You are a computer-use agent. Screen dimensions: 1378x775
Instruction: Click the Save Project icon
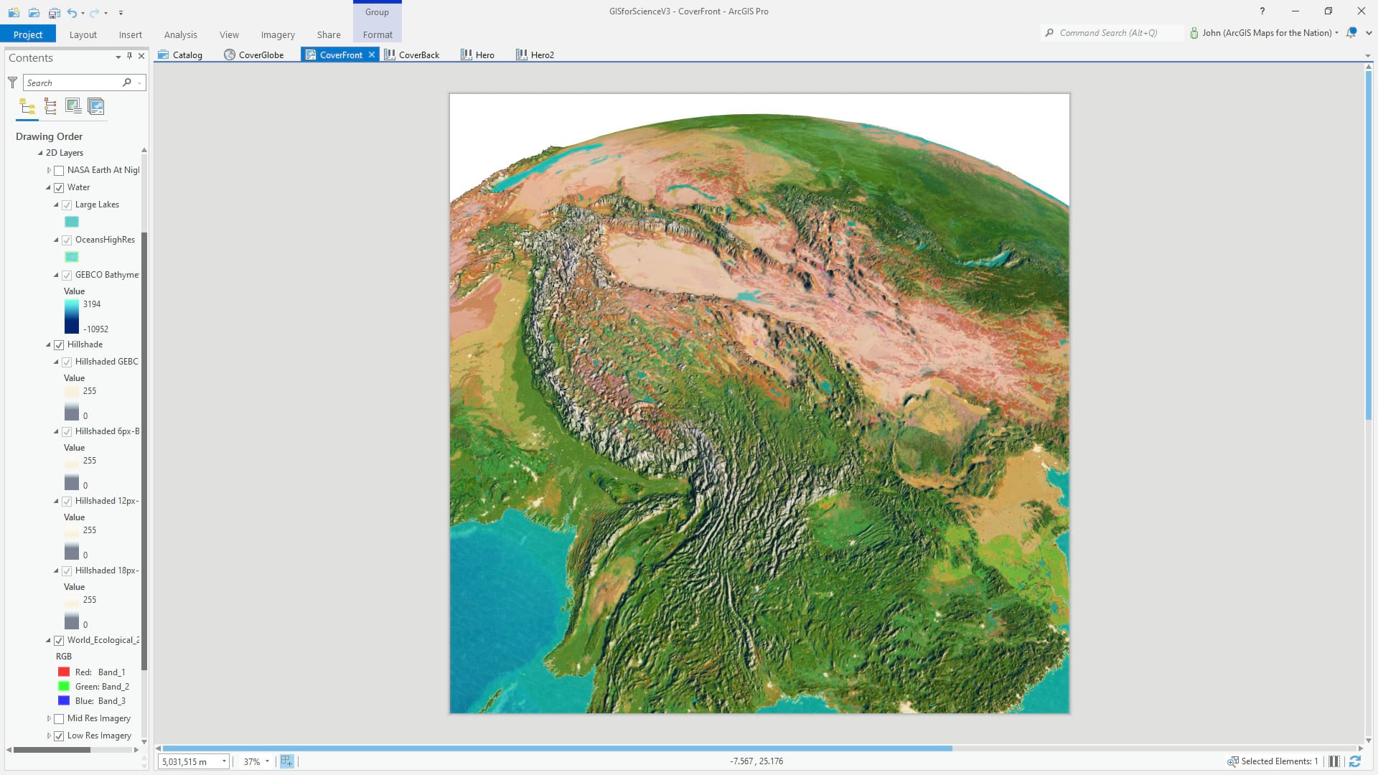54,12
